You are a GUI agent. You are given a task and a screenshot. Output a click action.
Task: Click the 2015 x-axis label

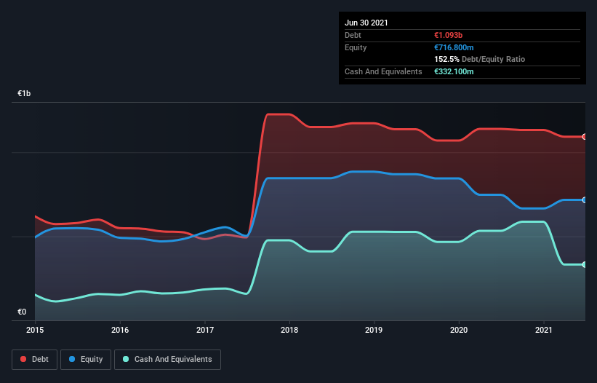tap(35, 330)
